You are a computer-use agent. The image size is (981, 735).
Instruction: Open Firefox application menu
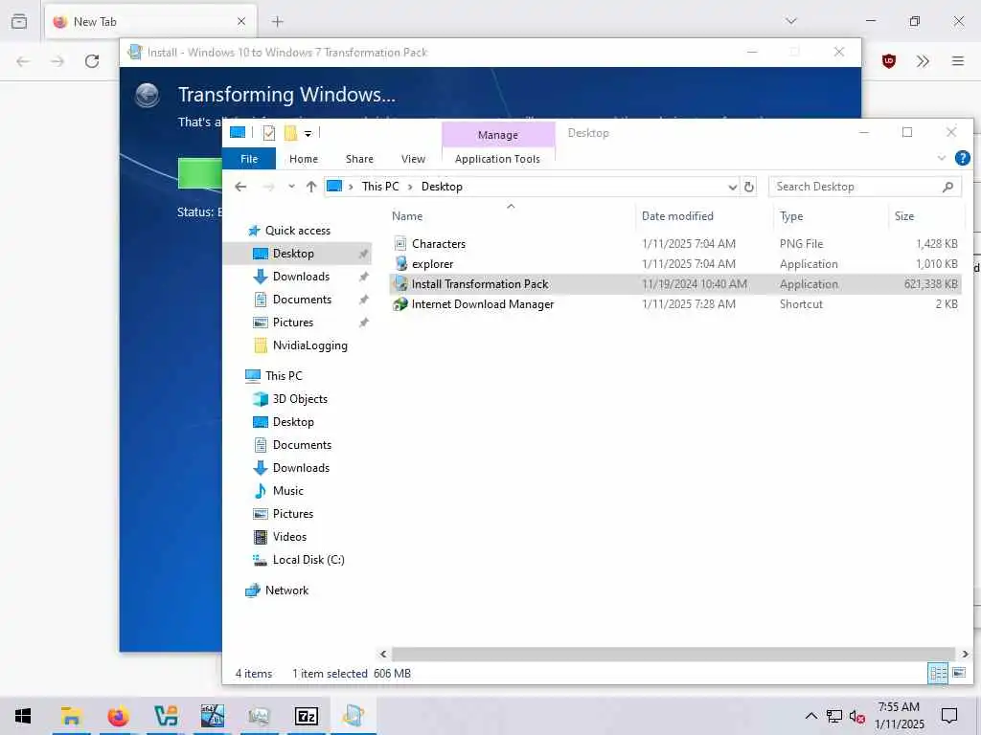[x=958, y=60]
